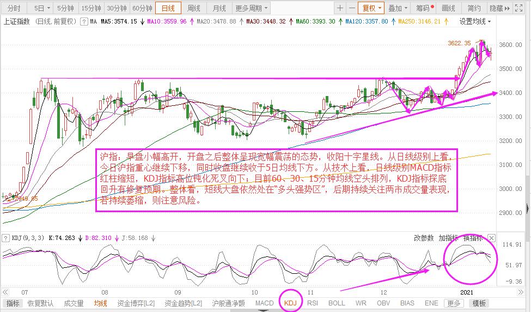The width and height of the screenshot is (531, 312).
Task: Click 指标 button in bottom bar
Action: (13, 303)
